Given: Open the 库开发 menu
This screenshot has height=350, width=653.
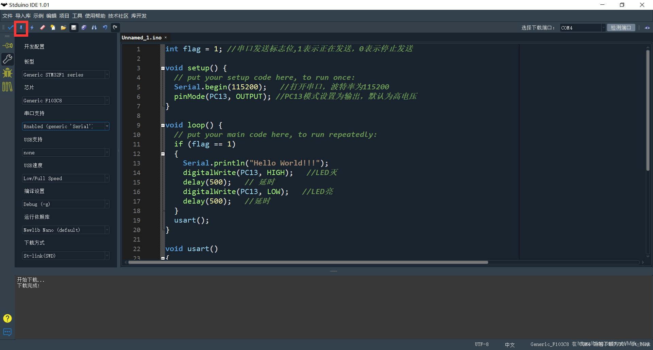Looking at the screenshot, I should click(139, 16).
